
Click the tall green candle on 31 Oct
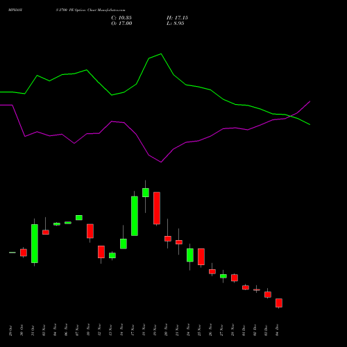pyautogui.click(x=35, y=244)
